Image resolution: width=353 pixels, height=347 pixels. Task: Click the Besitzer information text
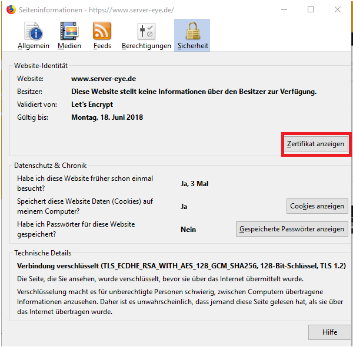click(194, 92)
